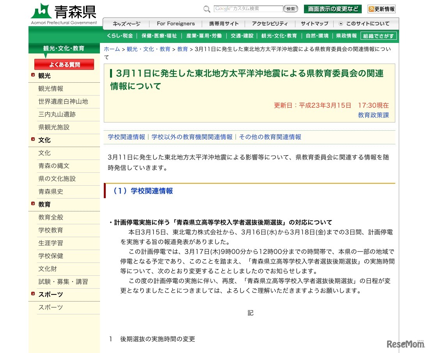Click the magnifying glass search icon

tap(207, 9)
